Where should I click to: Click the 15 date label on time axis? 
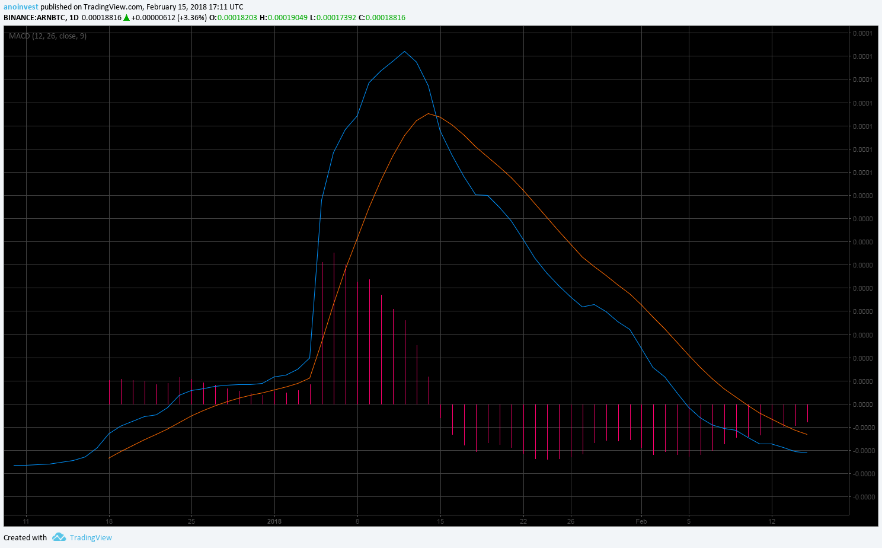coord(440,521)
